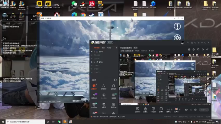Select the first orange scene tab
Image resolution: width=221 pixels, height=124 pixels.
point(96,48)
